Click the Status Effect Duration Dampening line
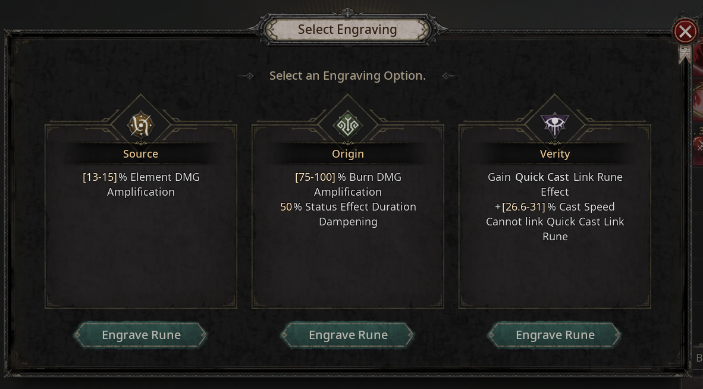 [348, 214]
